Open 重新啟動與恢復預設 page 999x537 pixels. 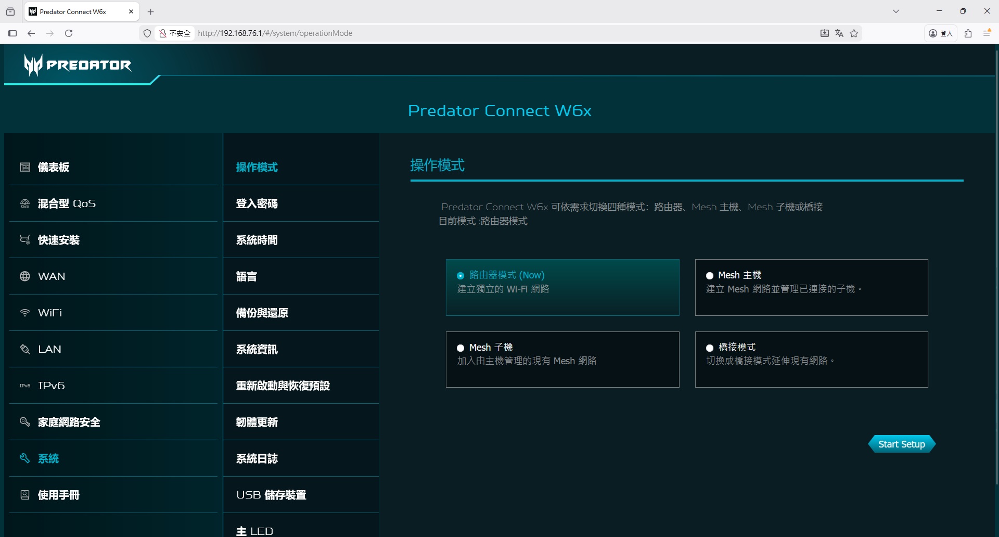click(301, 386)
